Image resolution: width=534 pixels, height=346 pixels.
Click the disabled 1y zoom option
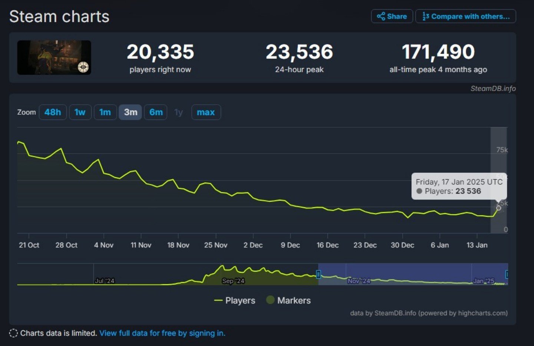[x=178, y=112]
